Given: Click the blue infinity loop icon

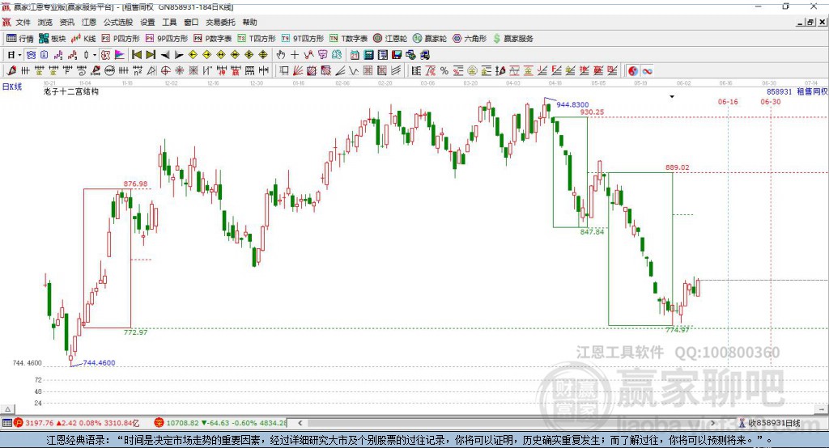Looking at the screenshot, I should pyautogui.click(x=647, y=71).
